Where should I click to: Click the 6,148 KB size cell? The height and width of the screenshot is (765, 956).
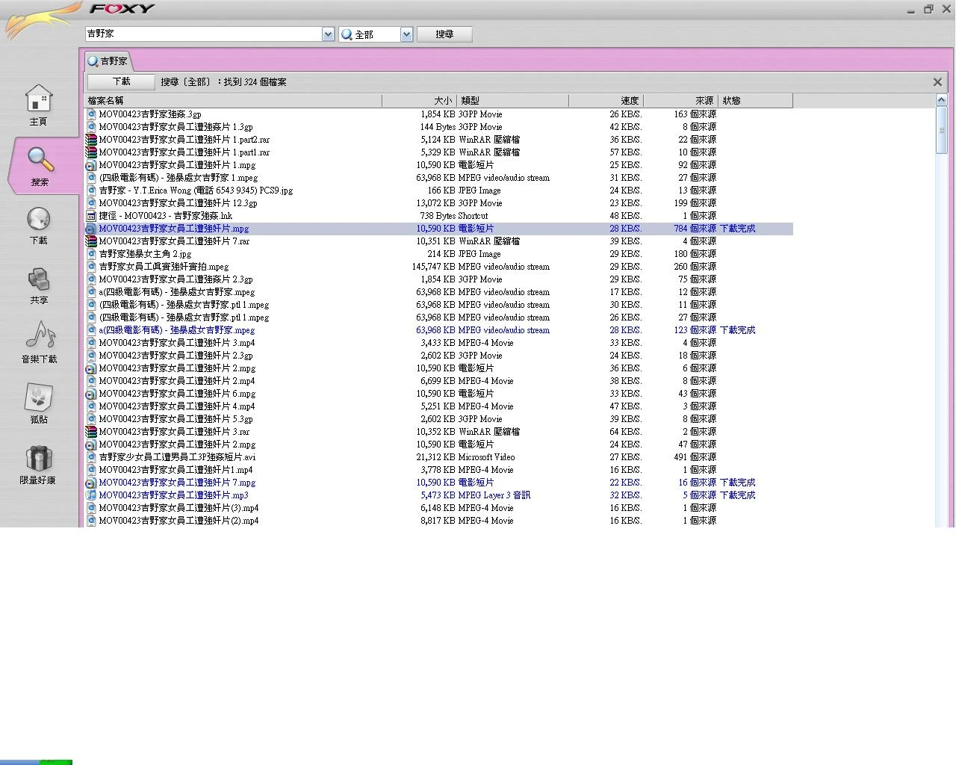tap(438, 508)
